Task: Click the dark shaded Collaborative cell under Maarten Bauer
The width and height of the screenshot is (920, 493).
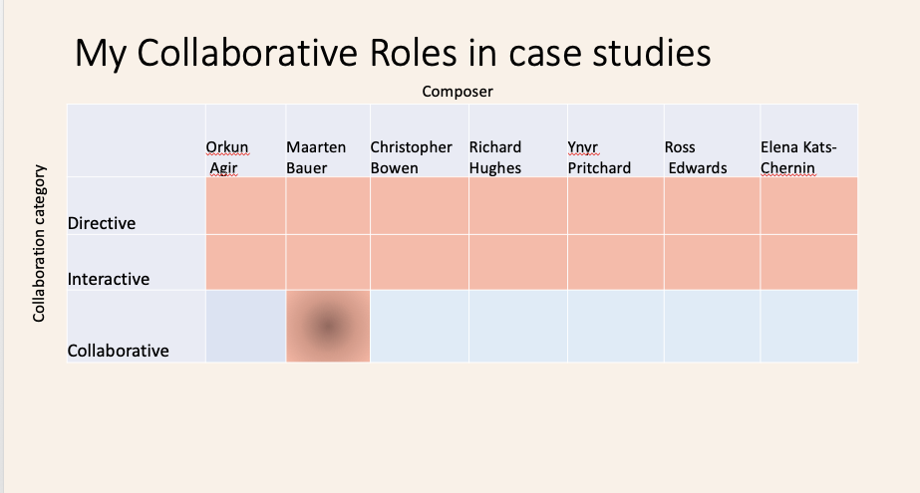Action: [x=328, y=326]
